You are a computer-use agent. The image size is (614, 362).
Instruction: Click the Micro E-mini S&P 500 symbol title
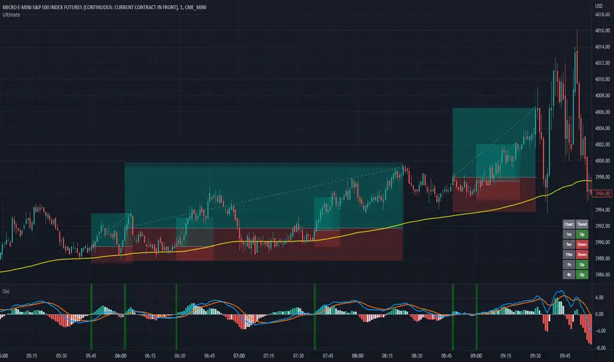tap(104, 7)
